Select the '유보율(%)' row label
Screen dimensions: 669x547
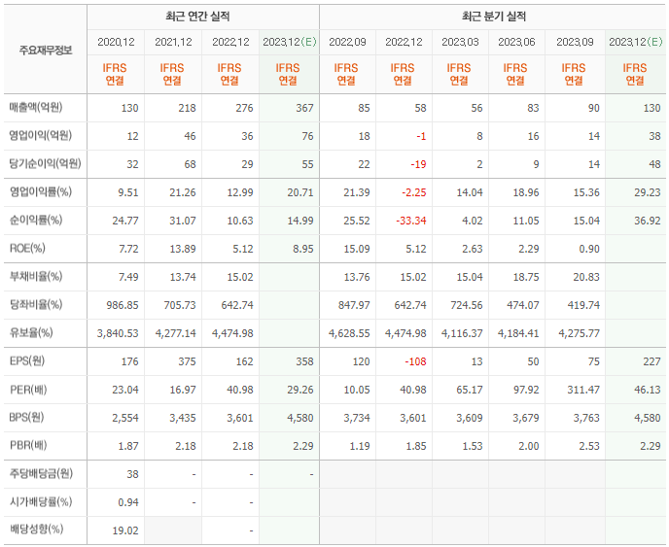point(31,332)
